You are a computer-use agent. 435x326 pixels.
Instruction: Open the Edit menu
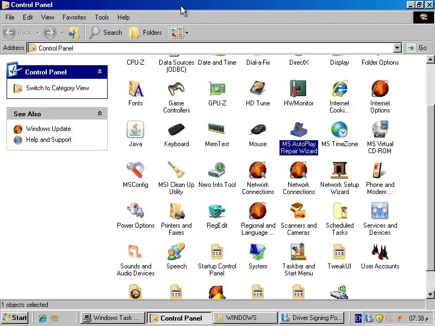tap(28, 17)
